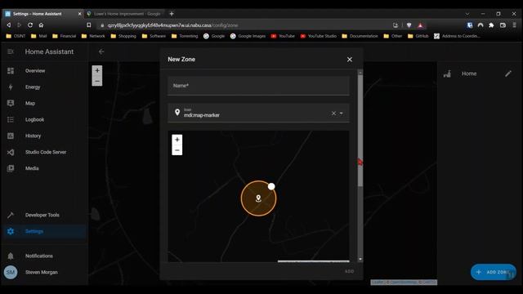Open the tab search dropdown arrow
The image size is (523, 294).
click(x=467, y=14)
